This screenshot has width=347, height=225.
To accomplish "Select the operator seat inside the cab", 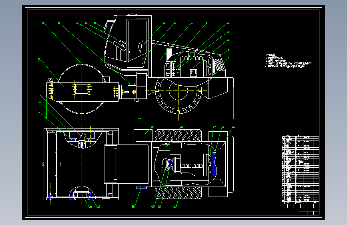I will [136, 47].
